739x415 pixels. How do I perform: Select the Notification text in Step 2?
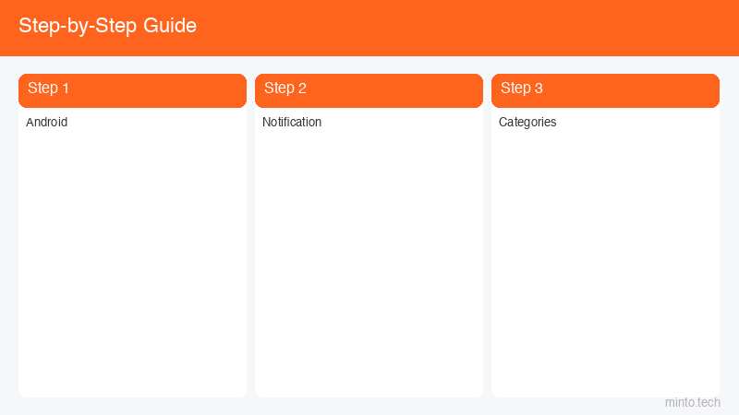tap(292, 122)
